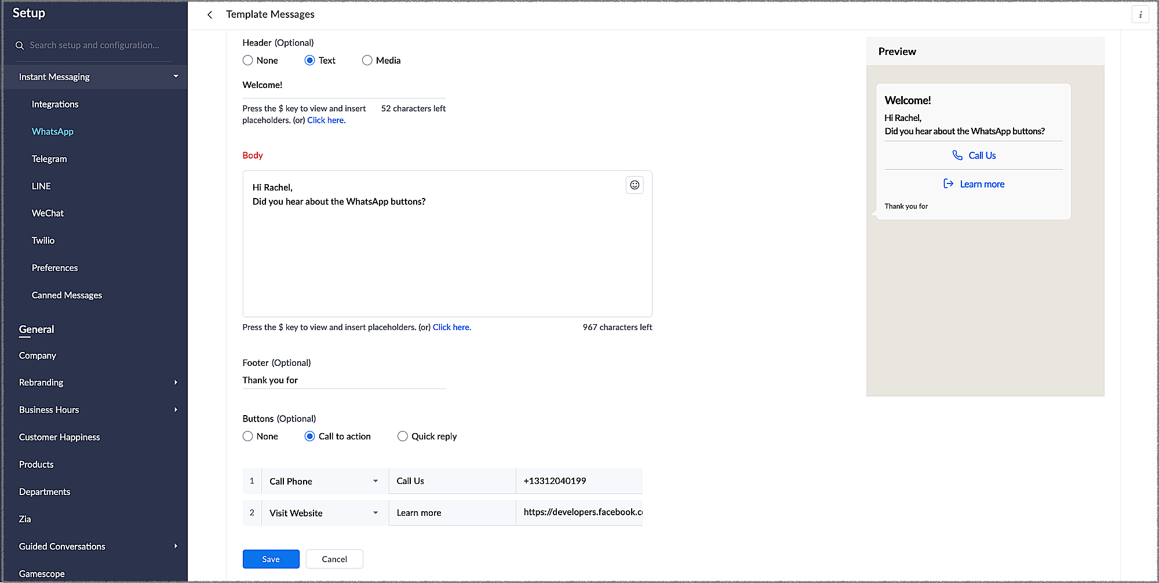The width and height of the screenshot is (1159, 583).
Task: Open the info icon in top-right corner
Action: click(x=1140, y=14)
